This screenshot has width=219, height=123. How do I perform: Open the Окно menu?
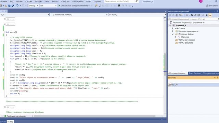pyautogui.click(x=89, y=1)
